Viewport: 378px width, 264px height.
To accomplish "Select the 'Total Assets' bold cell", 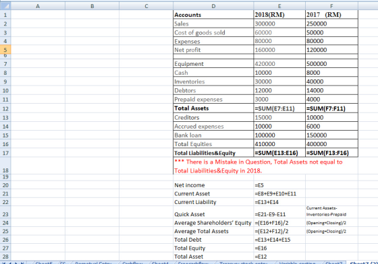I will point(213,108).
